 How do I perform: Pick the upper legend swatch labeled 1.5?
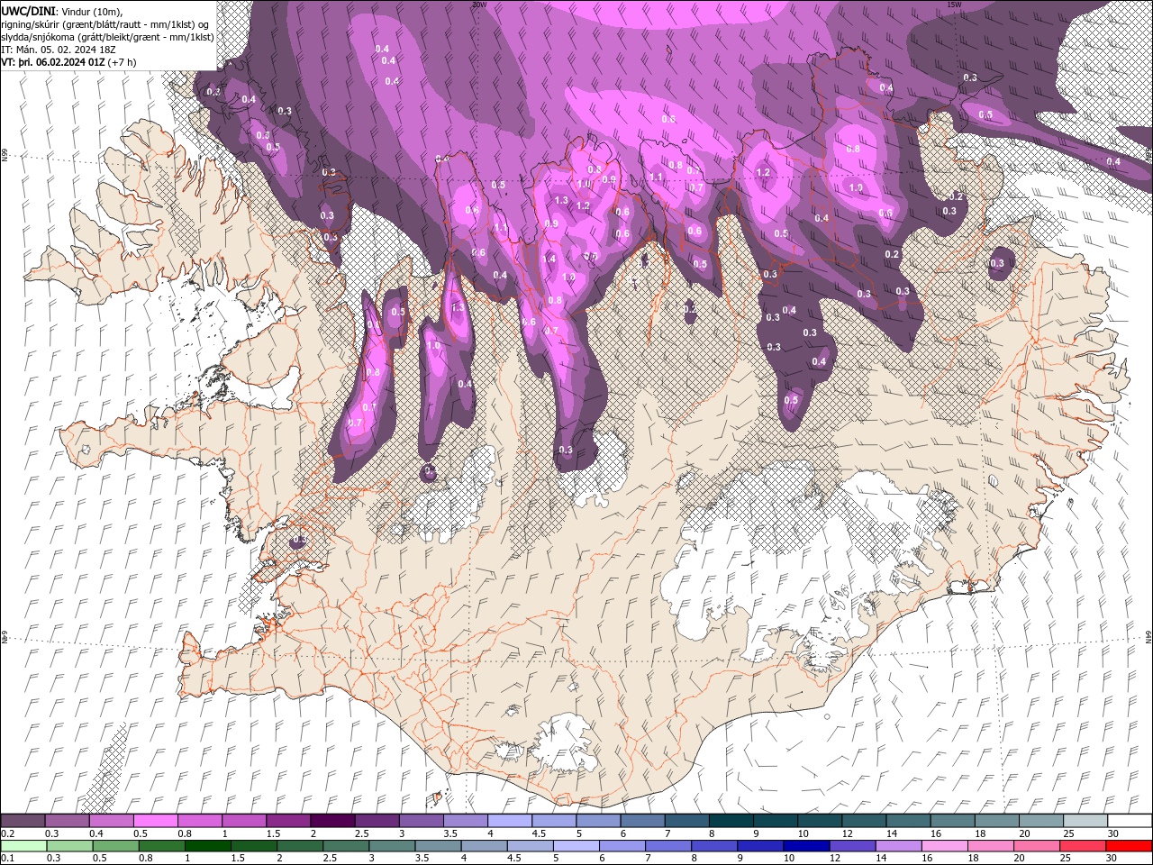tap(288, 821)
